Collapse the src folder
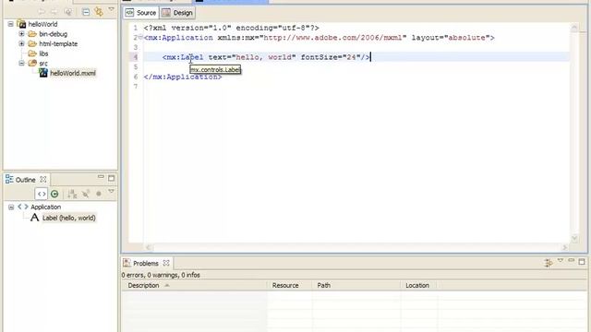 tap(21, 64)
